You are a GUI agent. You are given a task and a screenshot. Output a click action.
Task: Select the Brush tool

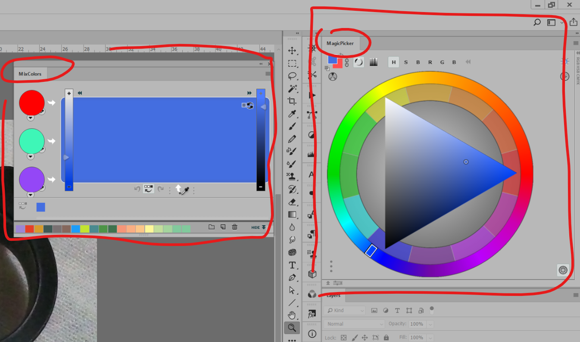click(292, 127)
